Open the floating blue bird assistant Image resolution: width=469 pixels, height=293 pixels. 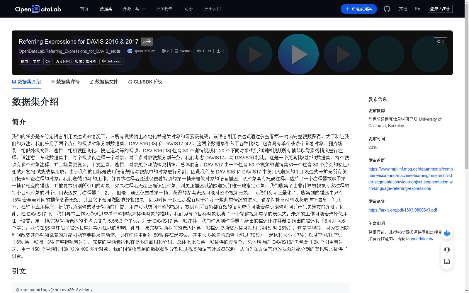447,233
